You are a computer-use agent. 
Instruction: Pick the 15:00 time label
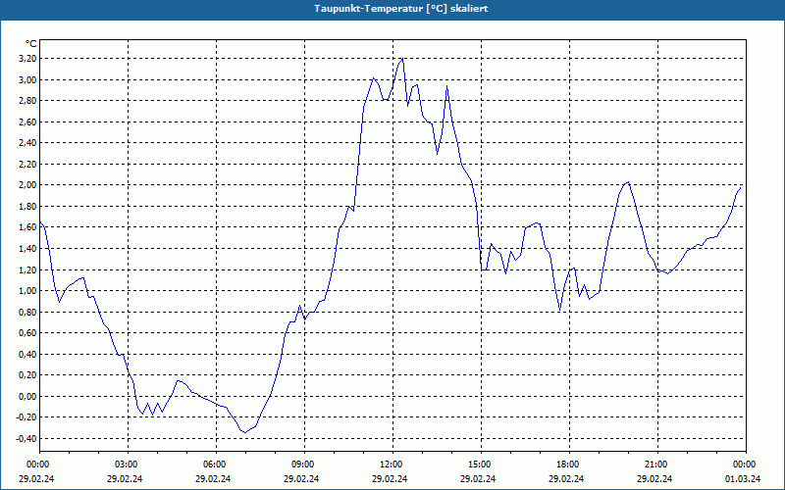pos(480,465)
